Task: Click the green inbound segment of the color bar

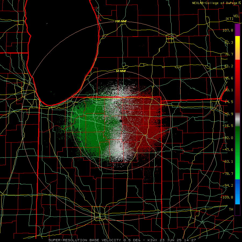Action: (x=237, y=153)
